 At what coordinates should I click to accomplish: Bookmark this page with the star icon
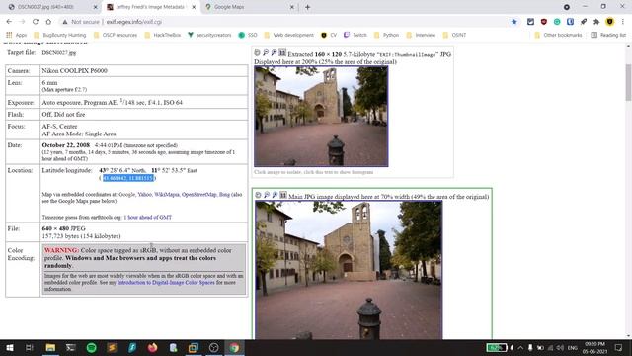pos(513,22)
